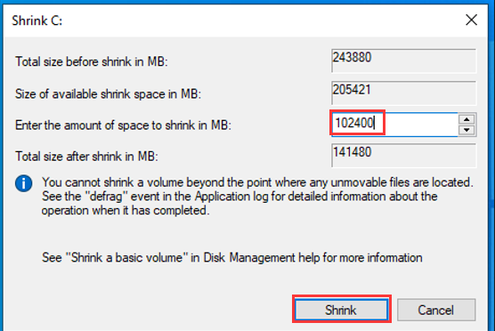Close the Shrink C: dialog
Image resolution: width=495 pixels, height=331 pixels.
tap(471, 20)
